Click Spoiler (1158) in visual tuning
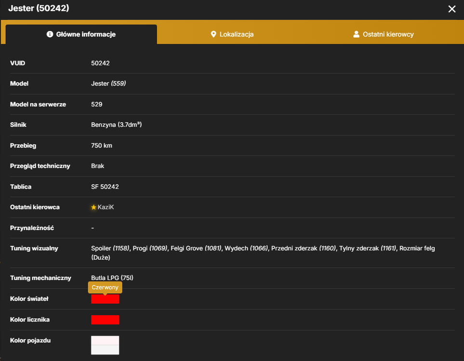Viewport: 464px width, 361px height. coord(110,248)
